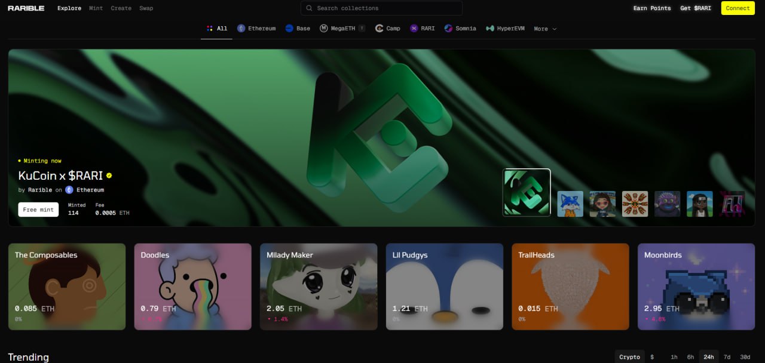Click the yellow Connect button
This screenshot has width=765, height=363.
738,8
